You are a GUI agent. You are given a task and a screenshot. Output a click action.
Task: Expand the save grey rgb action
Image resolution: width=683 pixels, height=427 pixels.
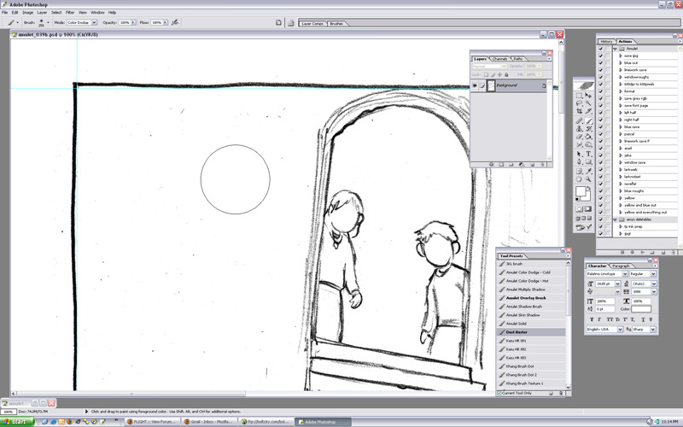coord(621,98)
